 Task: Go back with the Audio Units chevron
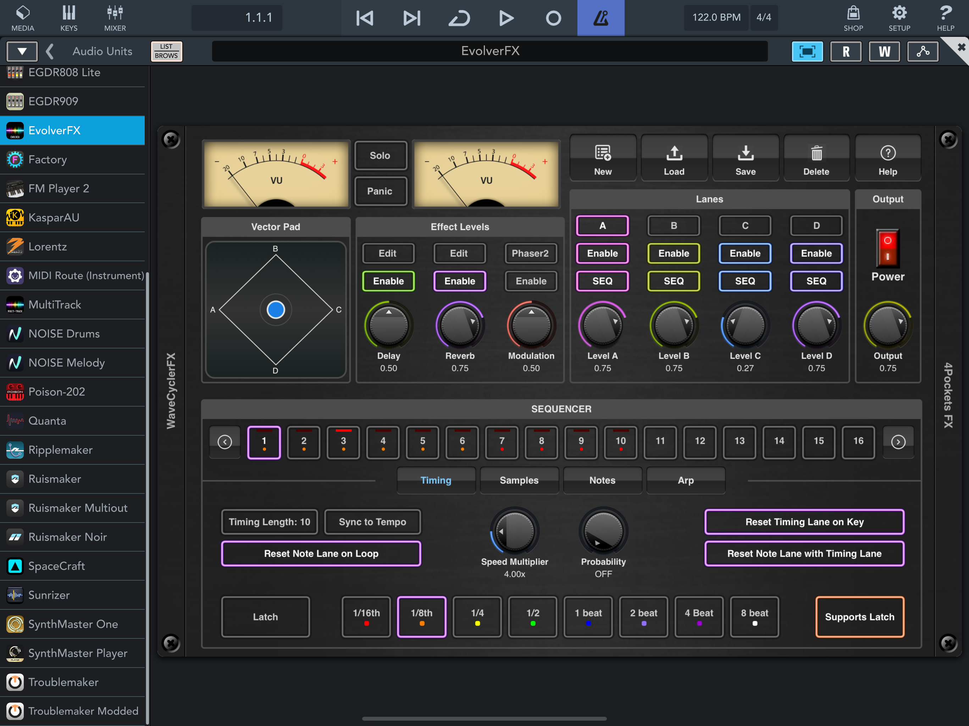pyautogui.click(x=50, y=51)
